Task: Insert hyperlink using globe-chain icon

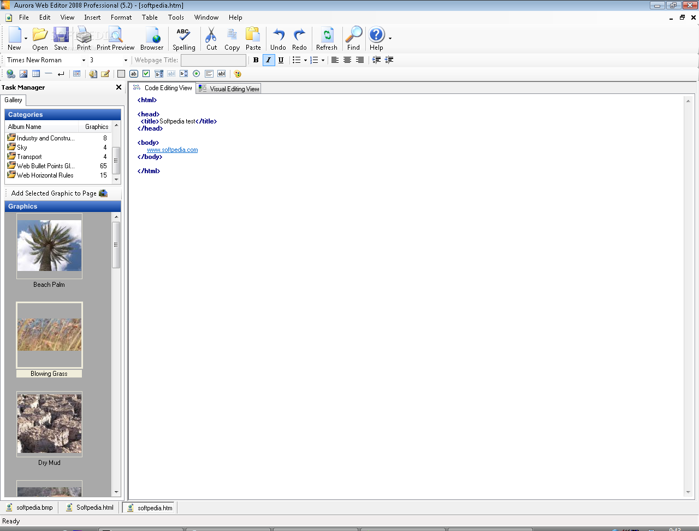Action: [x=10, y=74]
